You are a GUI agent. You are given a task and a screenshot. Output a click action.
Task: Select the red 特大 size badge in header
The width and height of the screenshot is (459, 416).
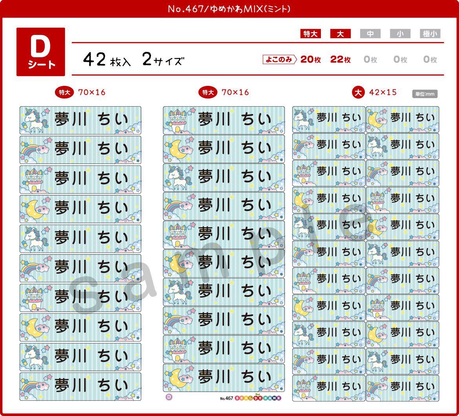311,34
